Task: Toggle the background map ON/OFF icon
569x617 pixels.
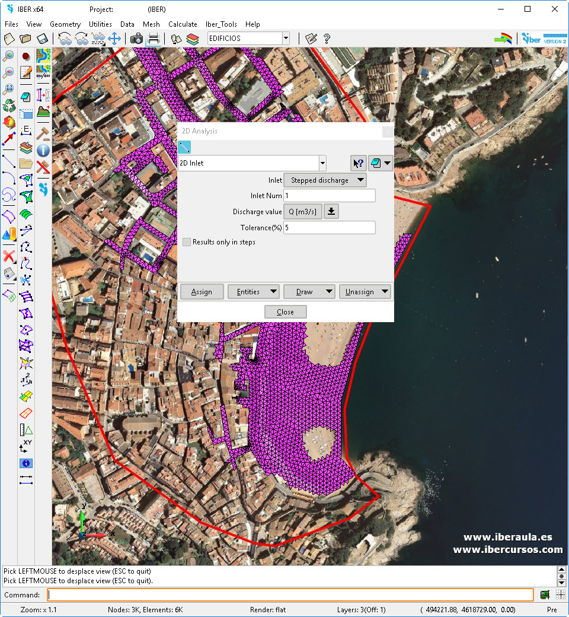Action: pyautogui.click(x=43, y=72)
